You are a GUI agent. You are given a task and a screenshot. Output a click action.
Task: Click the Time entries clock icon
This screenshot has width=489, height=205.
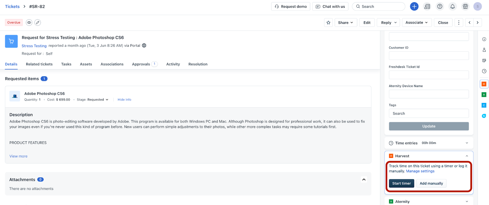tap(391, 143)
